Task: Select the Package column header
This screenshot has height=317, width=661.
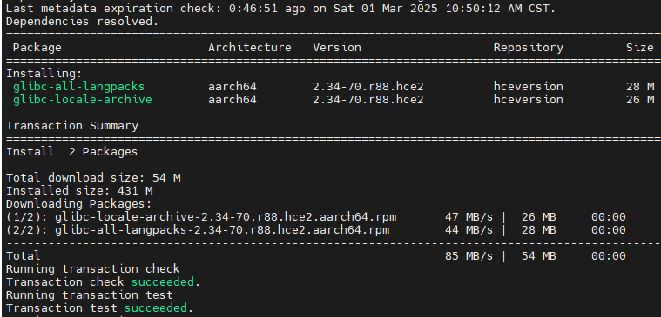Action: pos(37,48)
